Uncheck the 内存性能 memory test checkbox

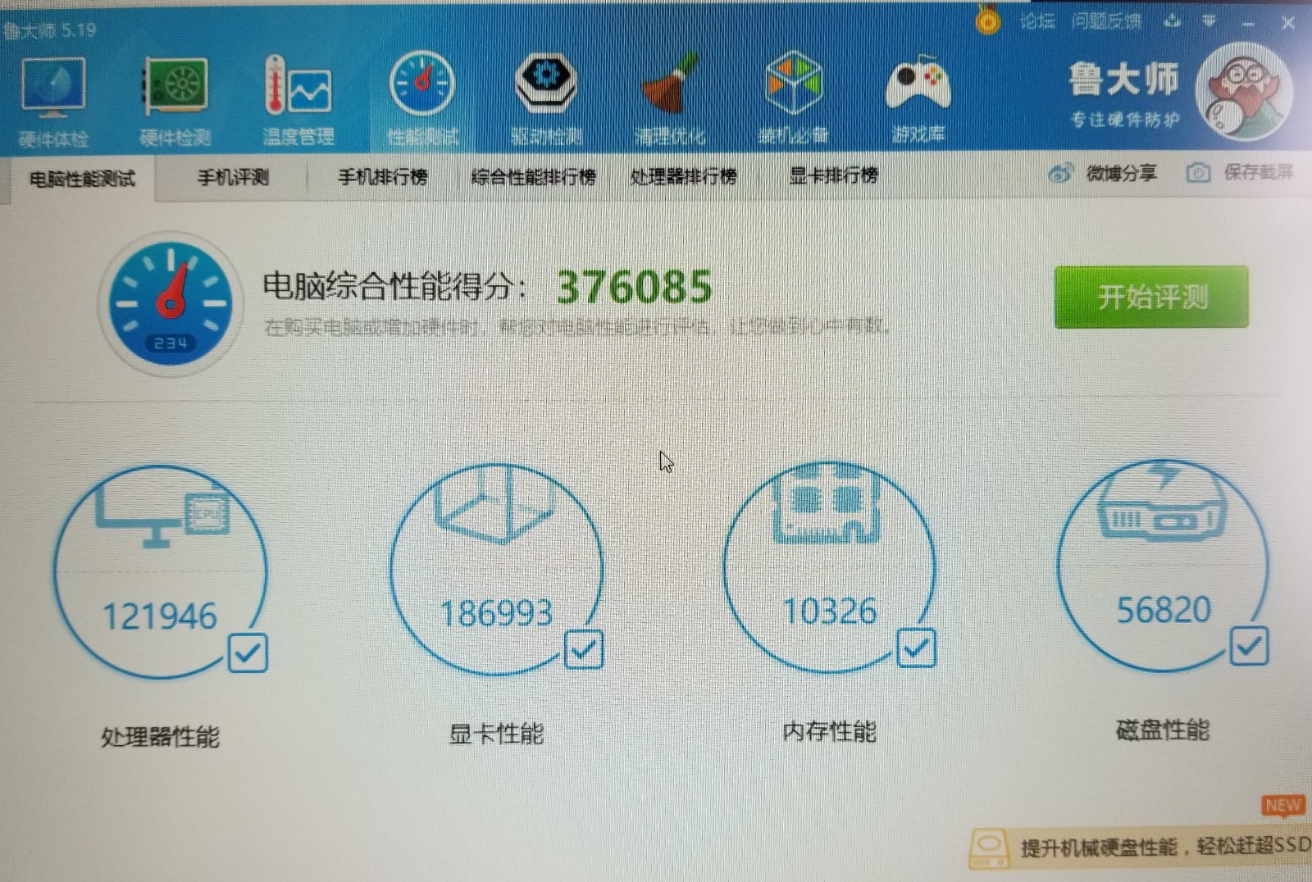(916, 648)
